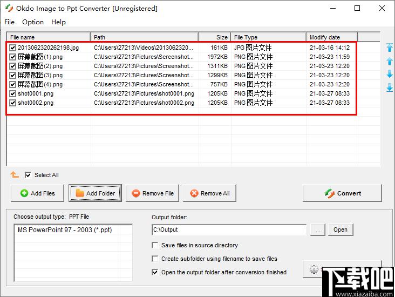This screenshot has height=297, width=395.
Task: Click the 21-03-16 14:12 modify date
Action: click(x=330, y=48)
